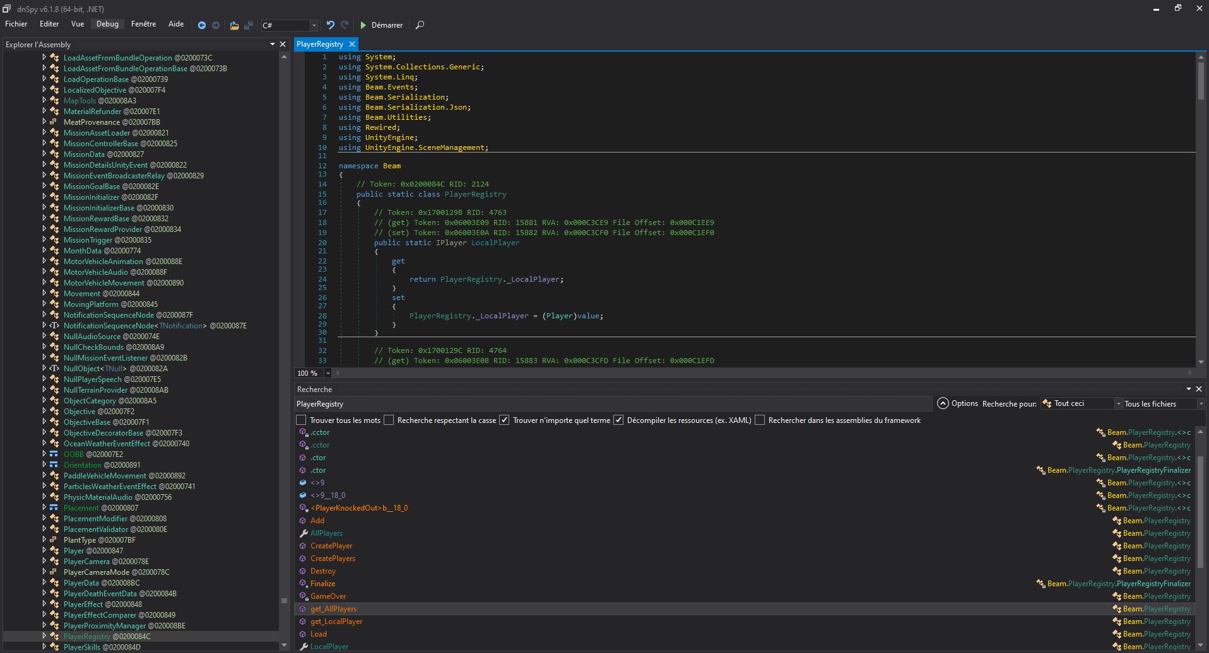Expand the PlayerCamera tree node
This screenshot has height=653, width=1209.
(44, 561)
